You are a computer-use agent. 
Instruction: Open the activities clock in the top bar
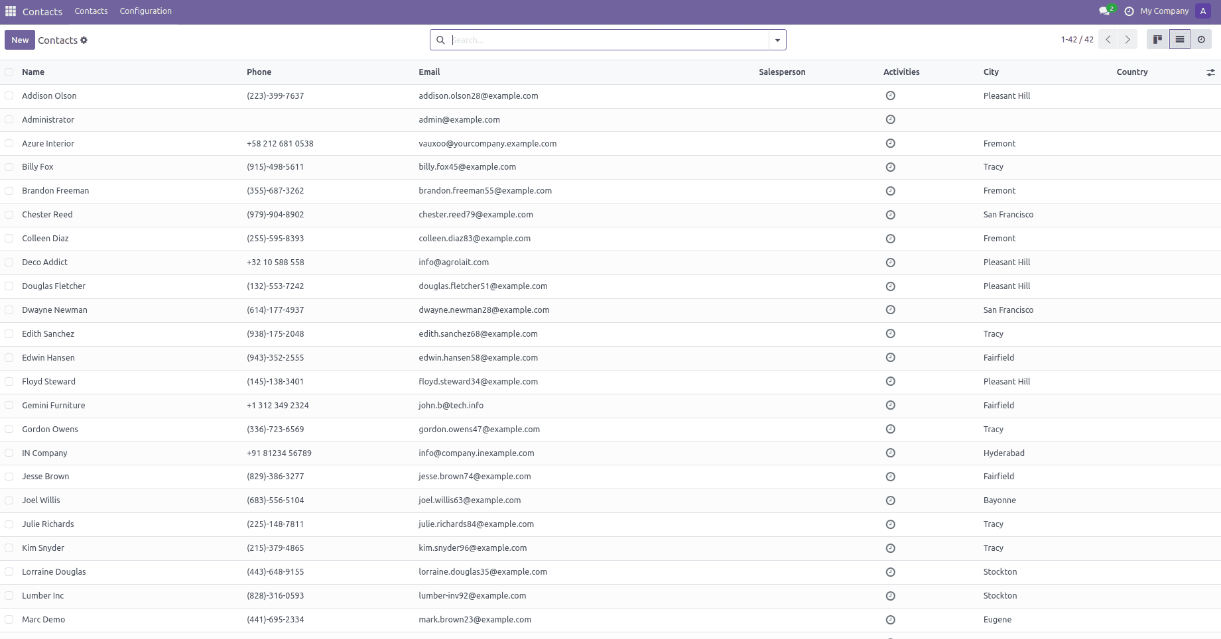pyautogui.click(x=1129, y=11)
